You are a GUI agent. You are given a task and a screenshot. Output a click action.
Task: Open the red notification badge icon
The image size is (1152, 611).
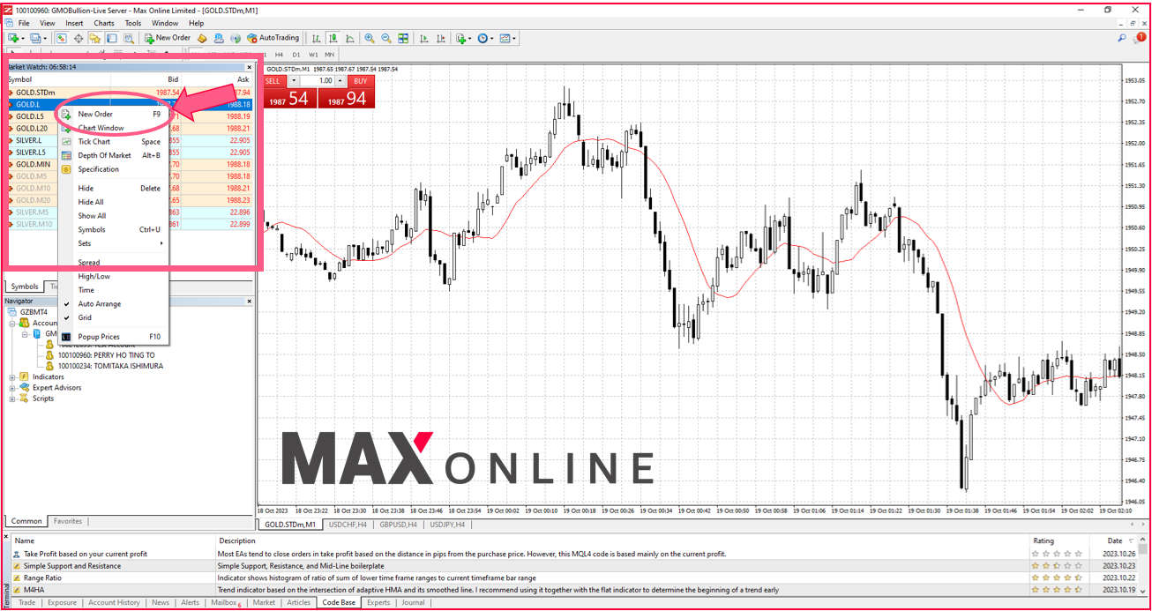pyautogui.click(x=1140, y=38)
